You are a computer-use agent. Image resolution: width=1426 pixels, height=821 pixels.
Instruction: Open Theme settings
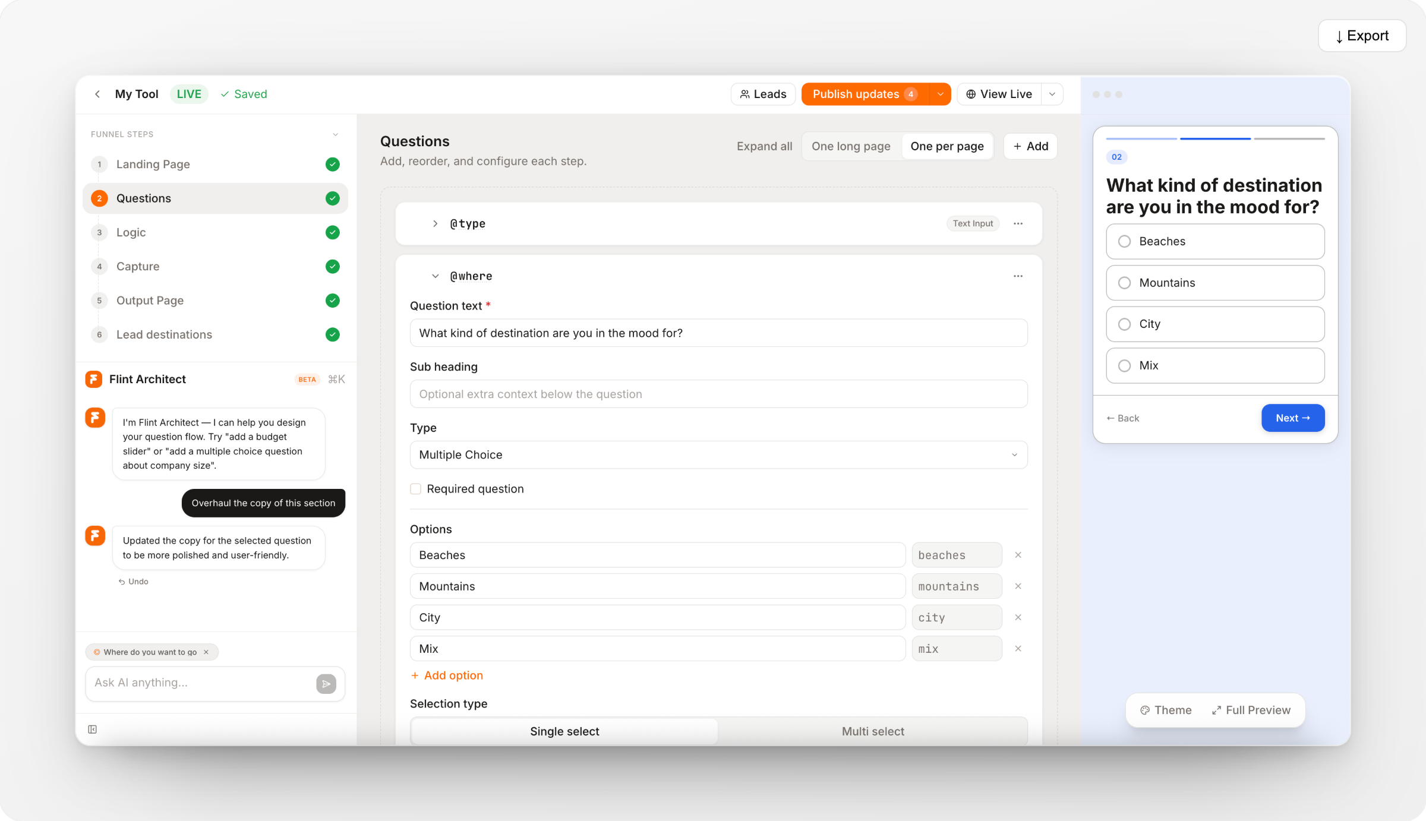[x=1166, y=711]
